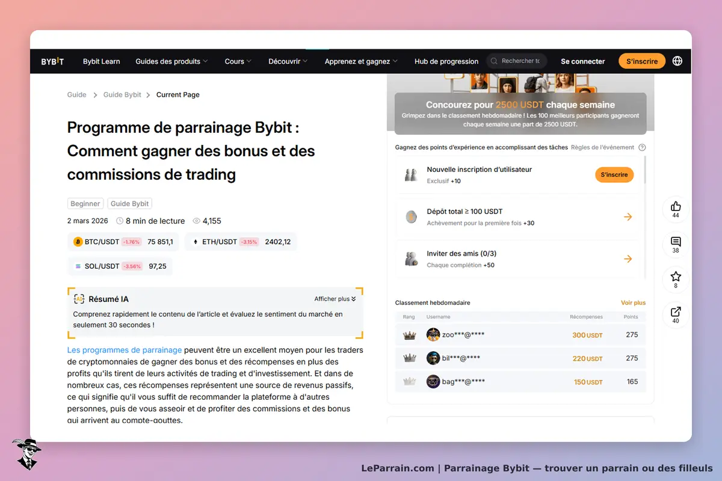Click the Guide Bybit tag
This screenshot has height=481, width=722.
tap(129, 204)
